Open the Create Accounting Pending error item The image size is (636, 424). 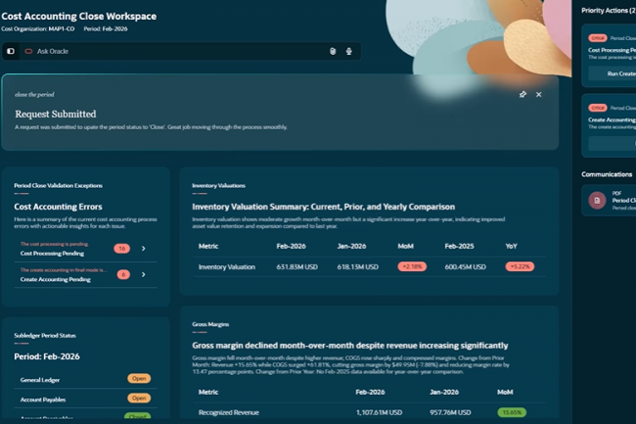coord(85,275)
